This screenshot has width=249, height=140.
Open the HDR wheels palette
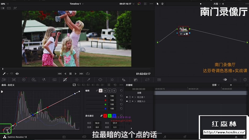click(x=34, y=80)
